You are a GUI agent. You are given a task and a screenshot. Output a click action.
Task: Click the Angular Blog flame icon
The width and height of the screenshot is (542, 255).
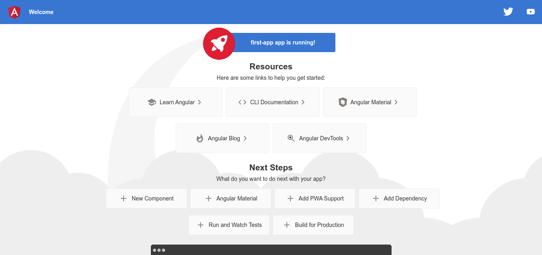coord(200,138)
